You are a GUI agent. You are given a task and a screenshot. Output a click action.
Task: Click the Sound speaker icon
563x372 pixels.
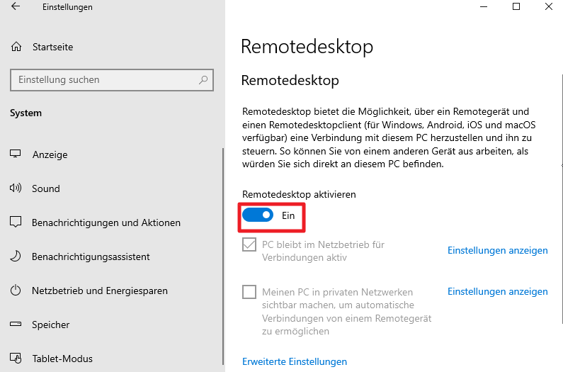pyautogui.click(x=16, y=188)
